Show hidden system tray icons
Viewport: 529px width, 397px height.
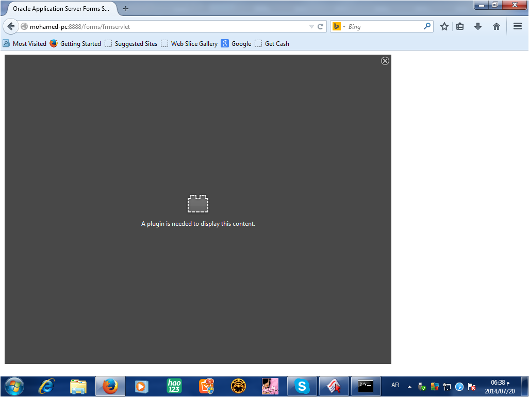point(409,386)
